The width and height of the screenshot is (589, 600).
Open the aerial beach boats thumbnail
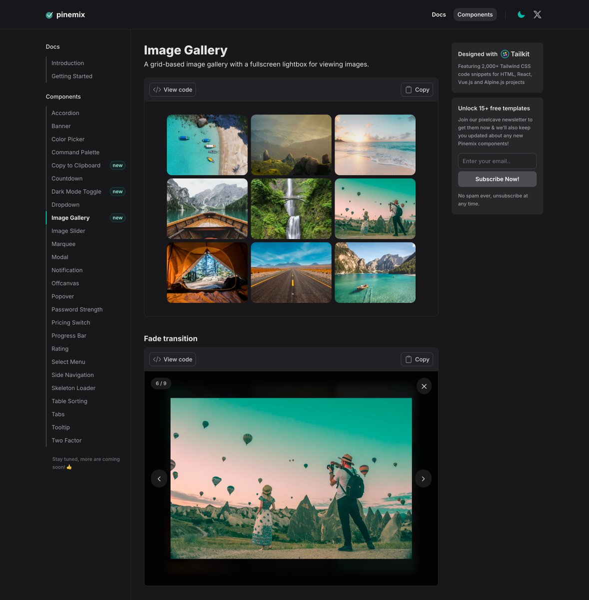(207, 145)
